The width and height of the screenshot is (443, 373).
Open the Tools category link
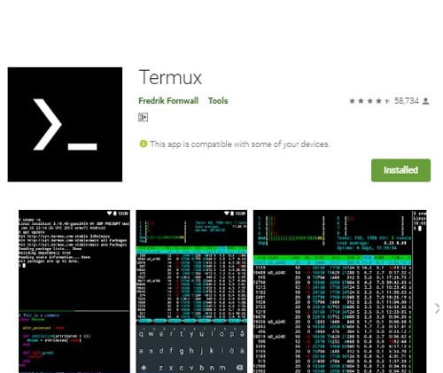(218, 101)
